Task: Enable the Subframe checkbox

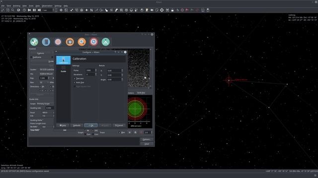Action: point(31,57)
